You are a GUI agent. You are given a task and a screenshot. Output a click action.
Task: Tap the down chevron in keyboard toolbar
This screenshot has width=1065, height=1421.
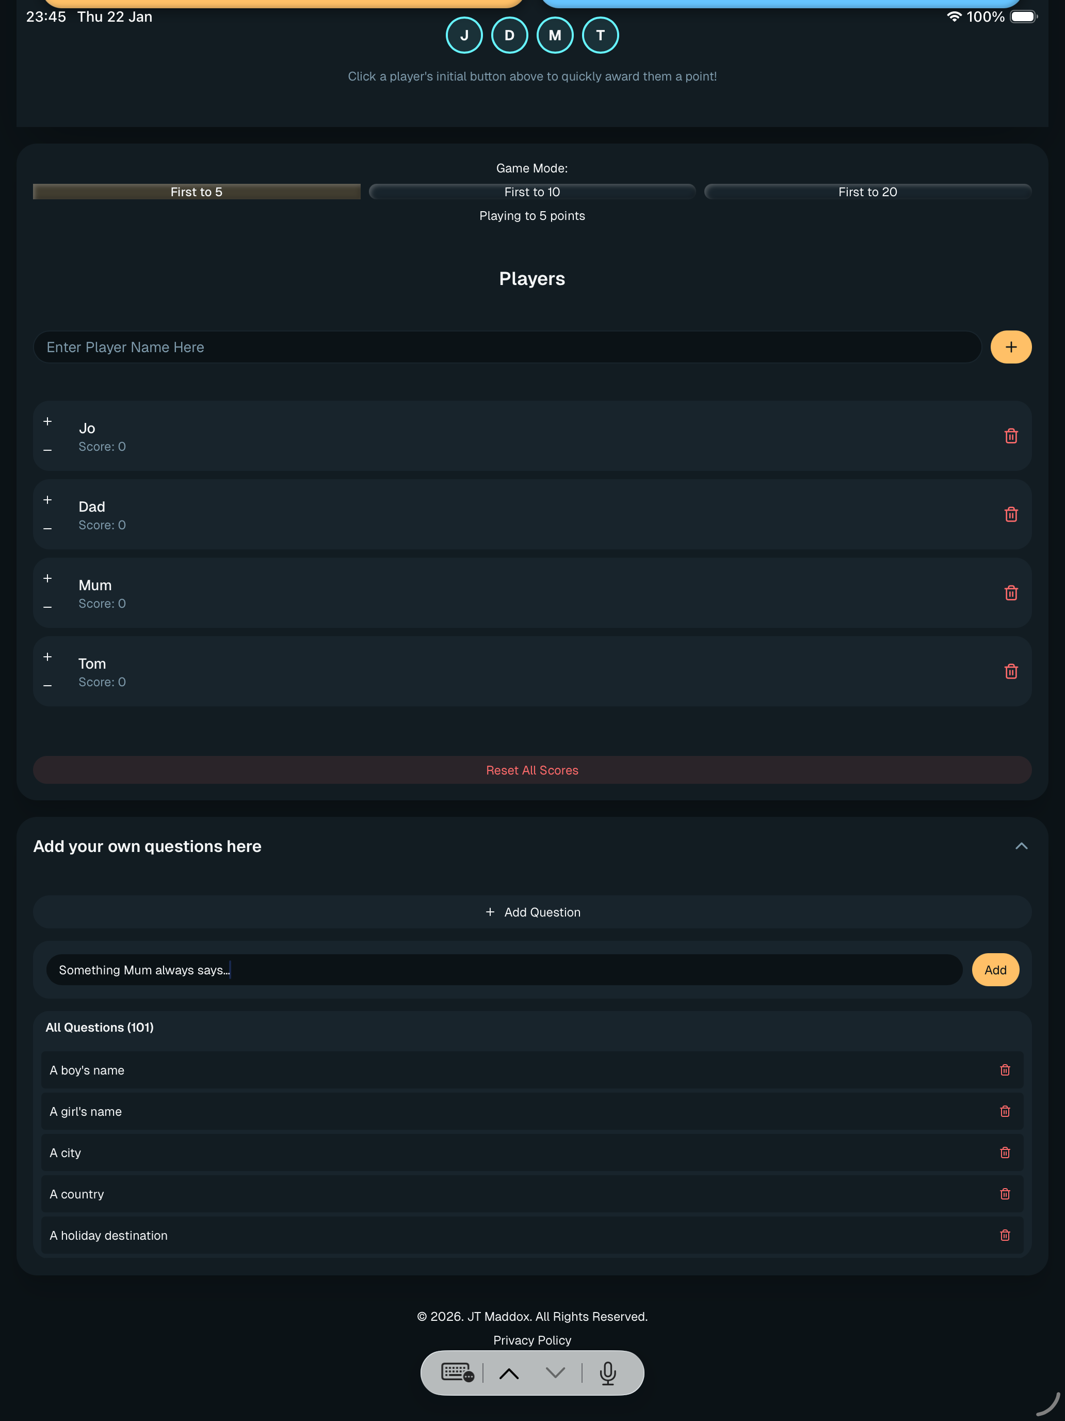tap(554, 1372)
